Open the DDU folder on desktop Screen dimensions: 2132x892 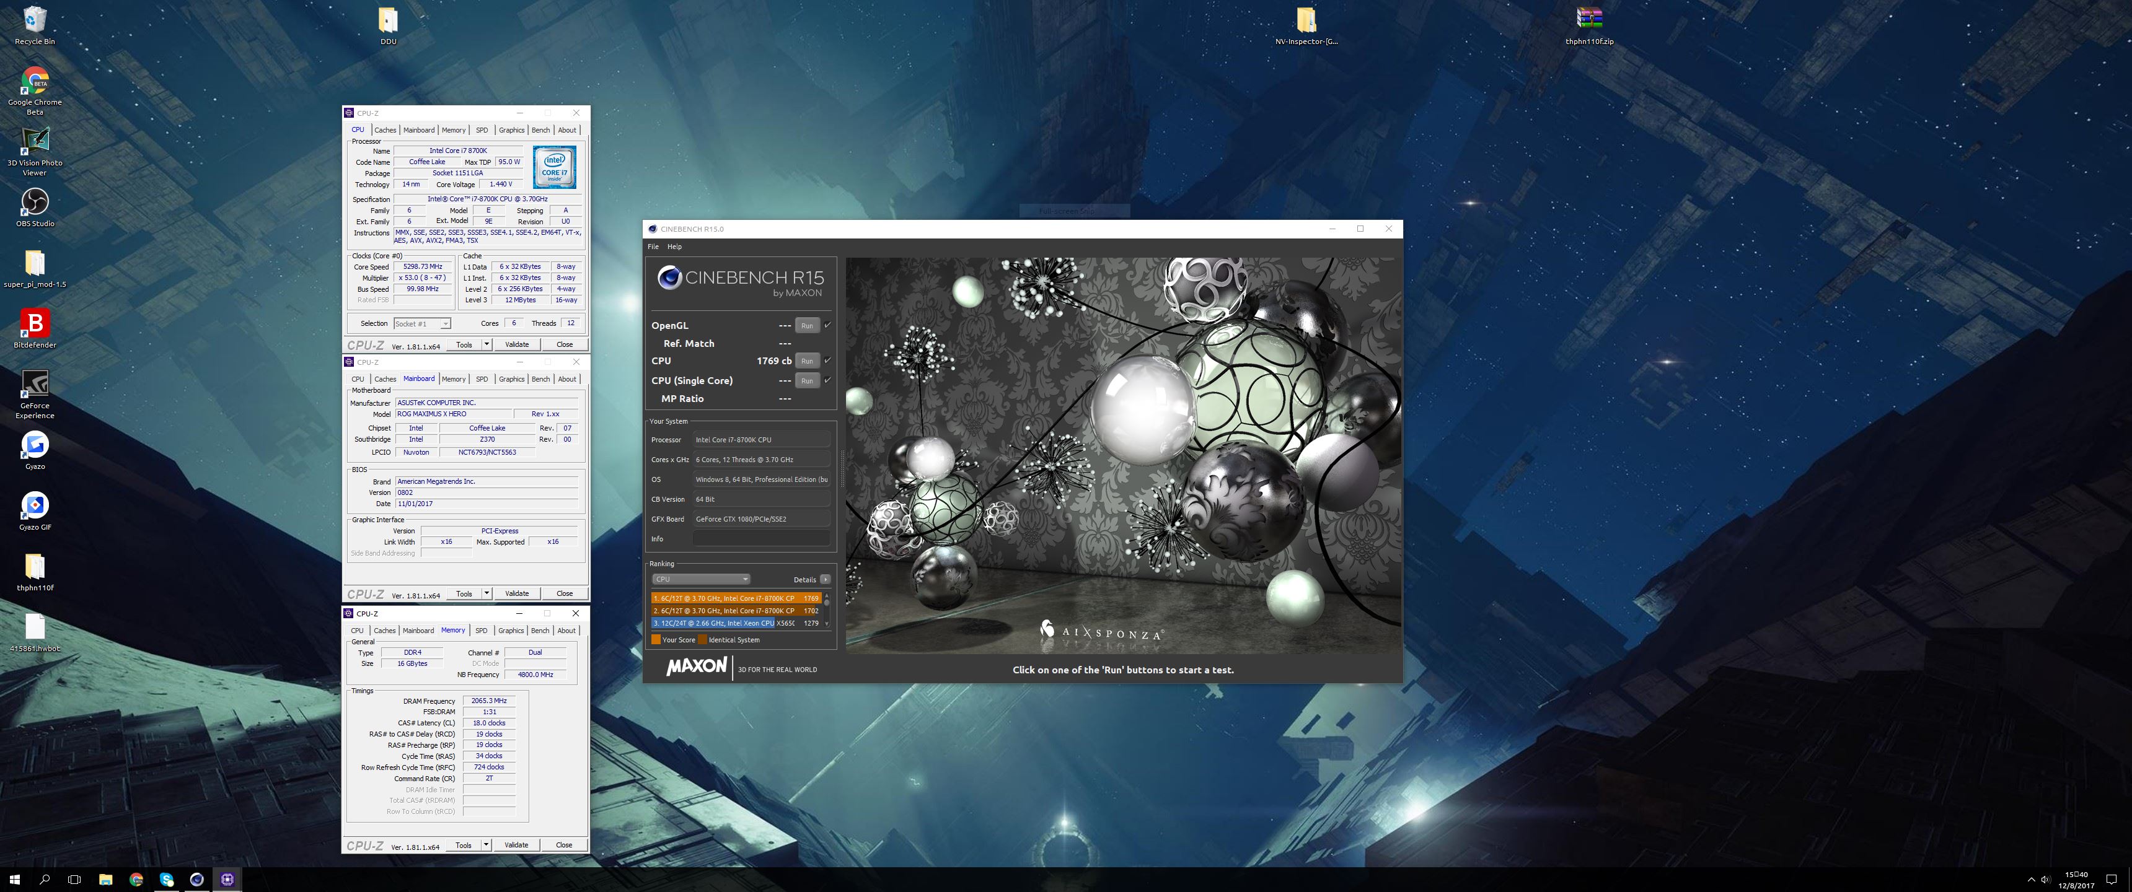coord(388,25)
